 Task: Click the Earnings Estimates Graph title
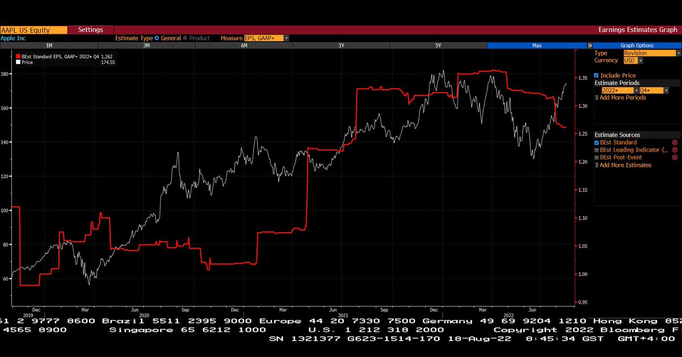tap(639, 30)
